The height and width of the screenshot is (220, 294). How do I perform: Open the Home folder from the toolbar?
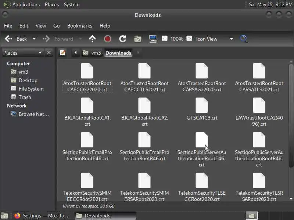(x=138, y=39)
